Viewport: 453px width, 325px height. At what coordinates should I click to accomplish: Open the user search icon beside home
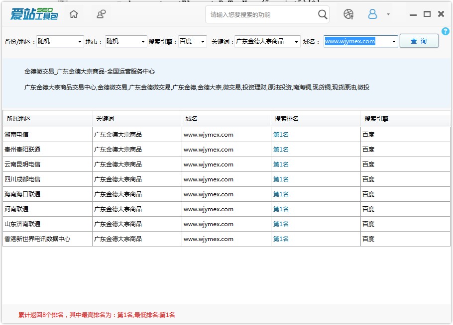101,14
